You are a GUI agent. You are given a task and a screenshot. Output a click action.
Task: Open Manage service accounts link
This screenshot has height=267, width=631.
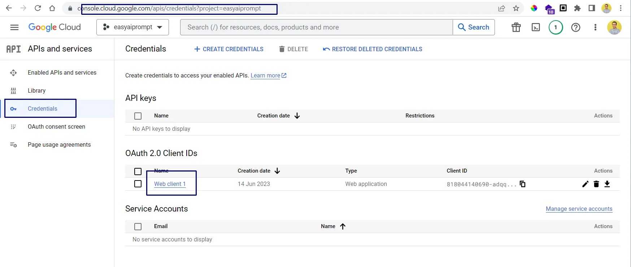click(x=579, y=209)
